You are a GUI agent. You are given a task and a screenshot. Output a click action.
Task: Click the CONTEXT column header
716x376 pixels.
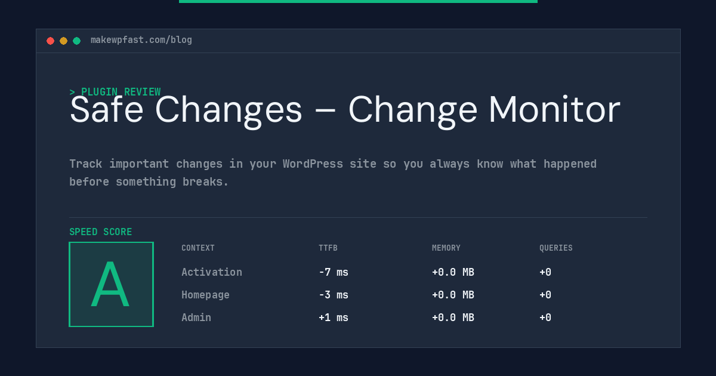[x=198, y=248]
